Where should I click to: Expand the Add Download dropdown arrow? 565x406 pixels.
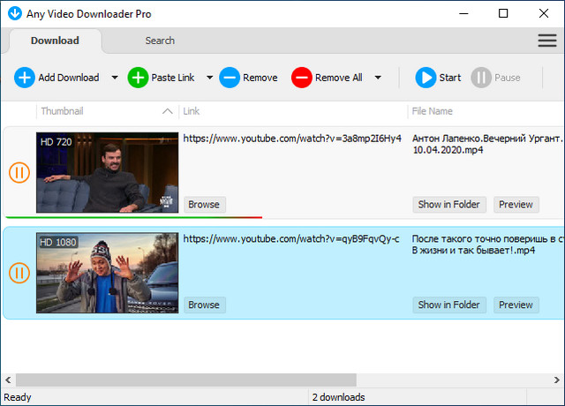[115, 78]
